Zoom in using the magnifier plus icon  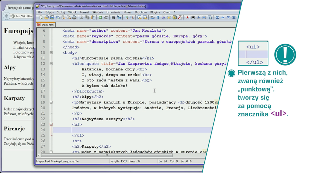point(126,18)
